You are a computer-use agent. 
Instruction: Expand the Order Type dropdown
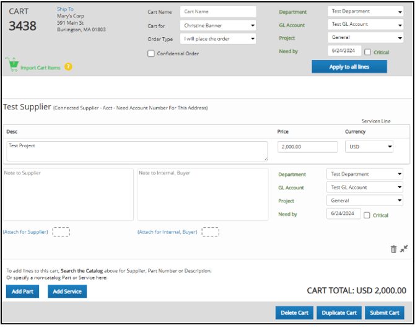(x=218, y=38)
